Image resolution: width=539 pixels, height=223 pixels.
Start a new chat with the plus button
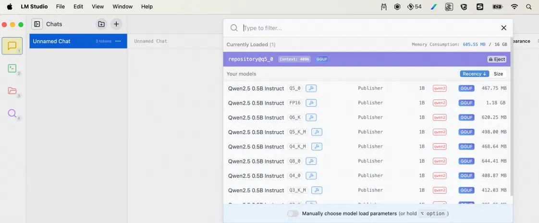116,24
